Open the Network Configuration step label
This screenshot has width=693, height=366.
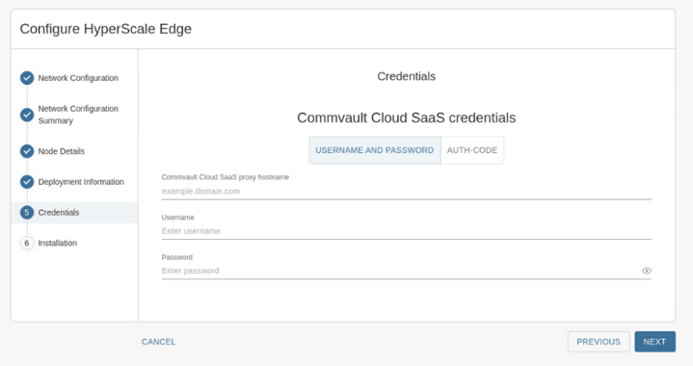pos(78,78)
